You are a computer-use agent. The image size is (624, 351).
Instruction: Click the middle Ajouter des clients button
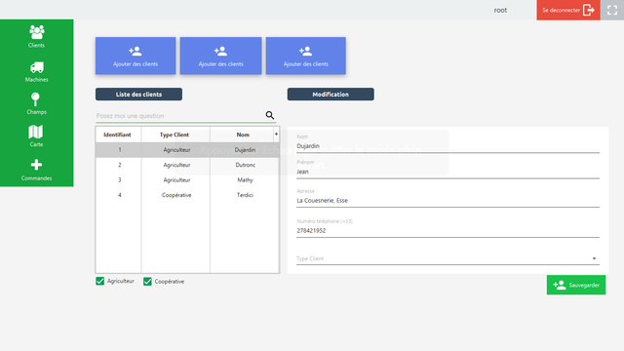coord(220,56)
